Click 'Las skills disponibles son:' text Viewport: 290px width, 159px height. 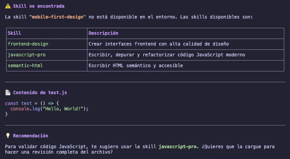click(216, 17)
